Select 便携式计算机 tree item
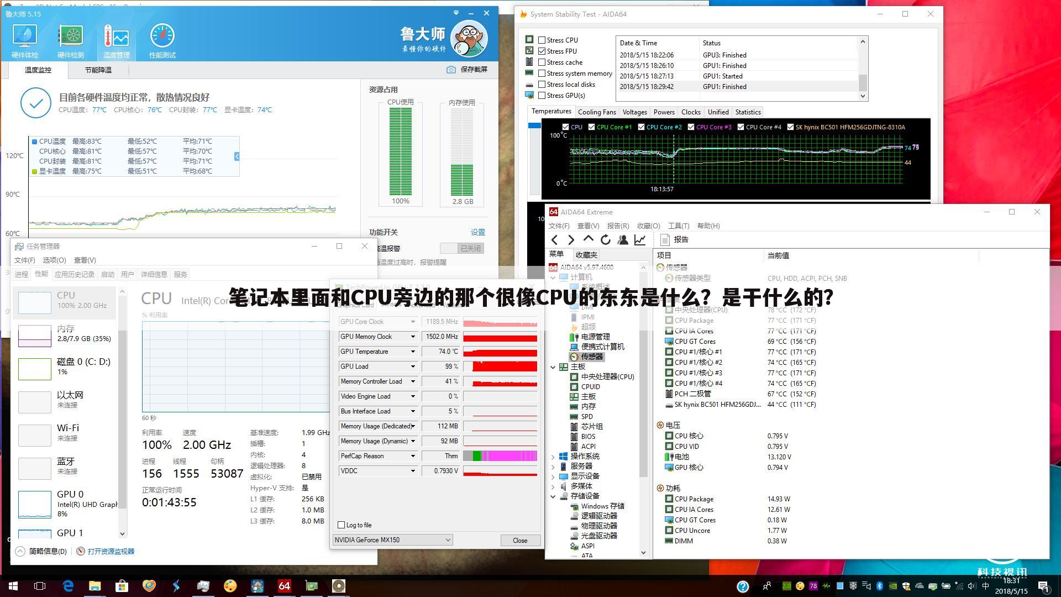Image resolution: width=1061 pixels, height=597 pixels. (602, 347)
